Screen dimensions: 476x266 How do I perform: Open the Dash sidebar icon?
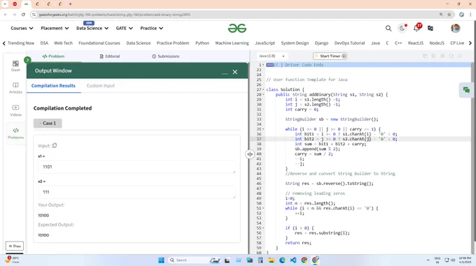pyautogui.click(x=15, y=66)
